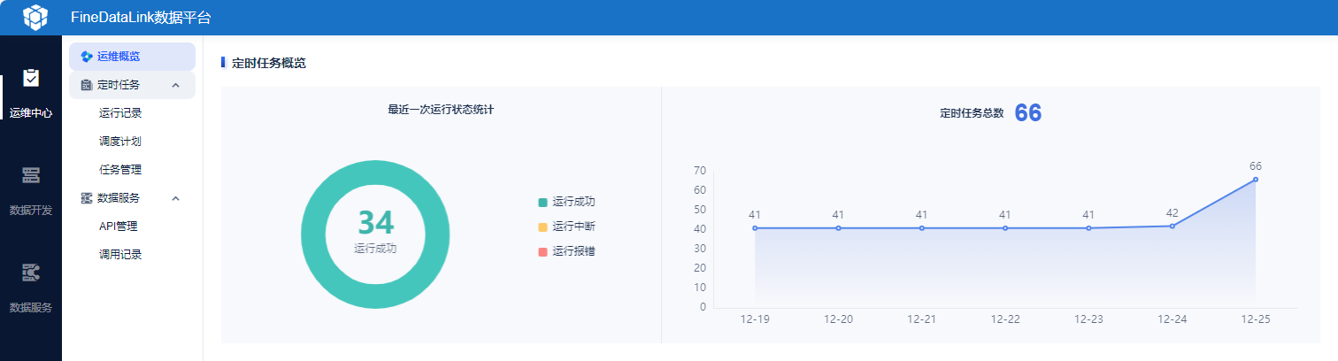
Task: Open API管理 page
Action: pyautogui.click(x=119, y=227)
